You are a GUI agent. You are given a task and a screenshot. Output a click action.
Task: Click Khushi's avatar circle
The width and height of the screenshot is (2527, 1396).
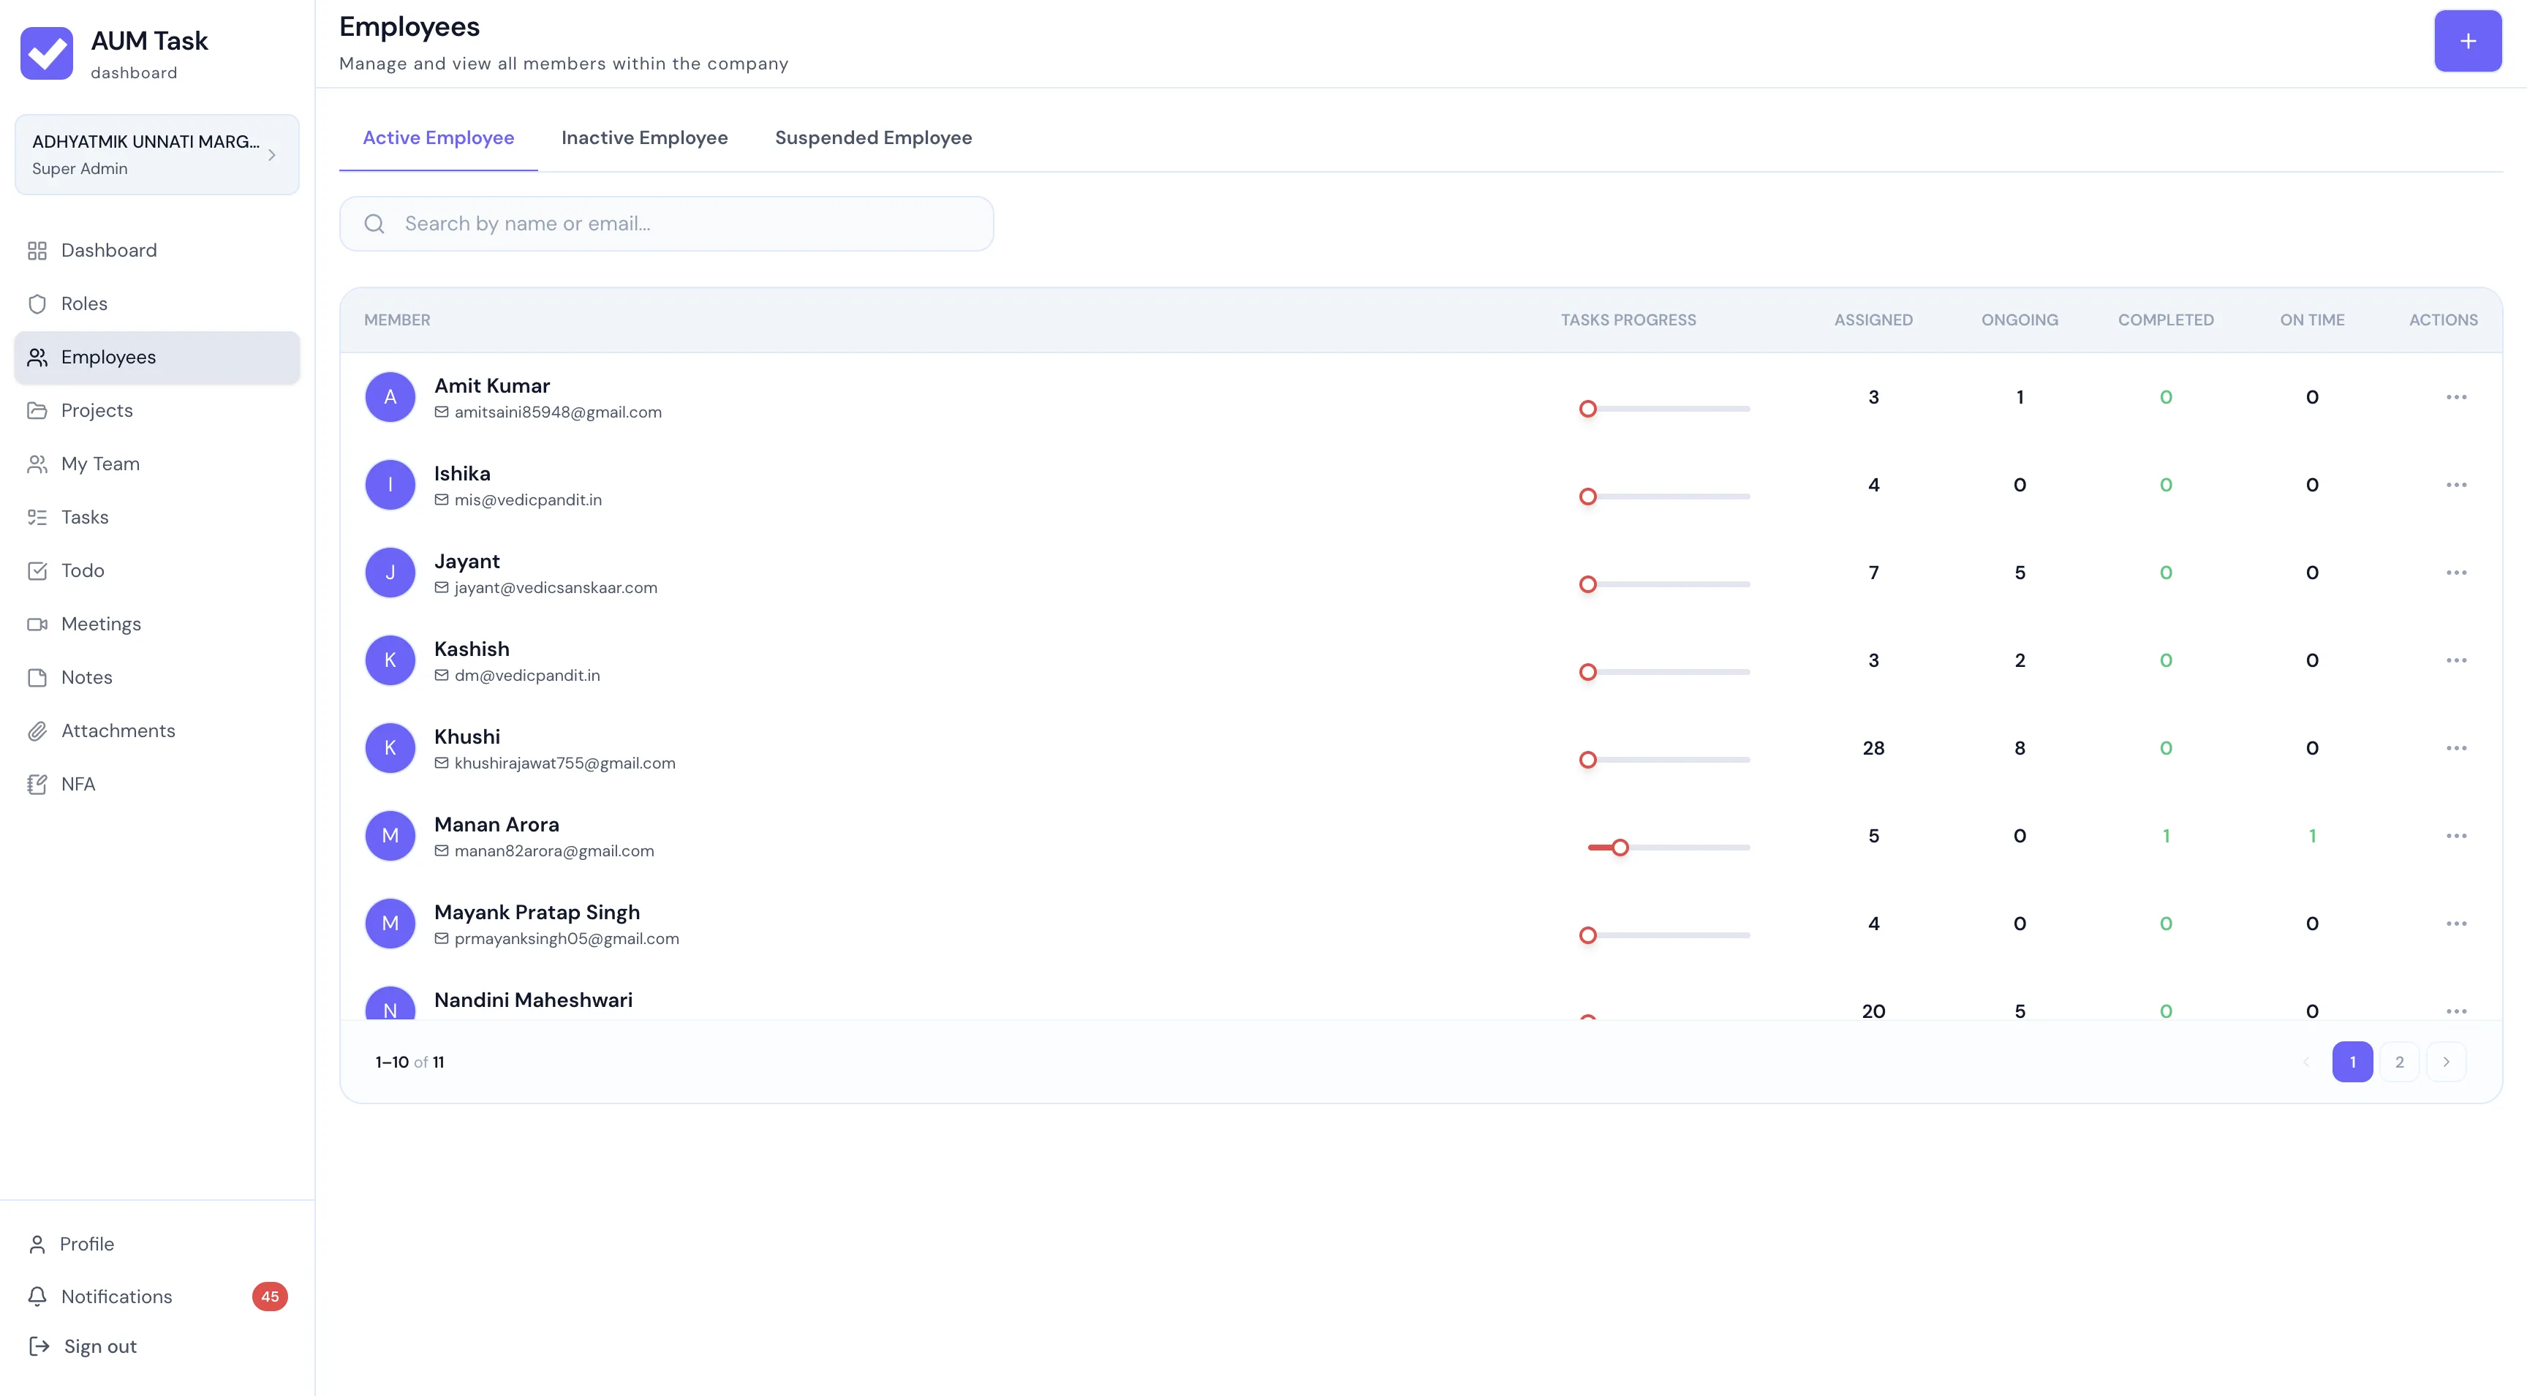tap(390, 749)
